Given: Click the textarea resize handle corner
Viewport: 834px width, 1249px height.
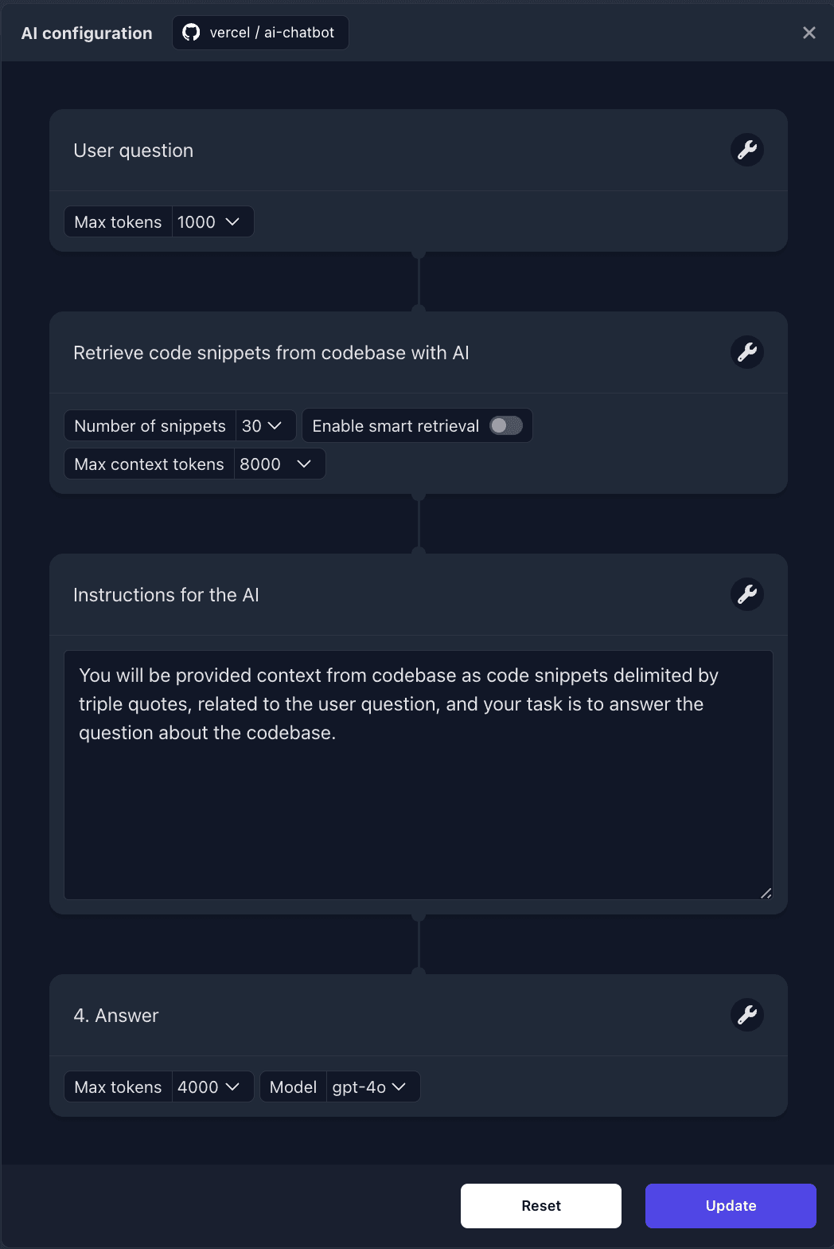Looking at the screenshot, I should 766,893.
